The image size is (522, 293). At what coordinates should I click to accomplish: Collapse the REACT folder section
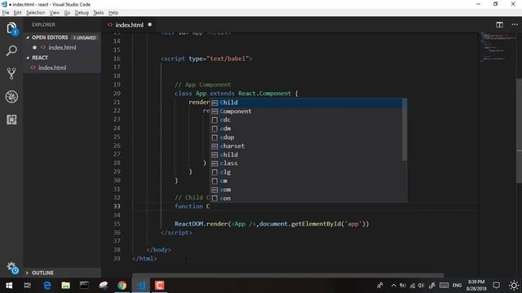click(28, 58)
